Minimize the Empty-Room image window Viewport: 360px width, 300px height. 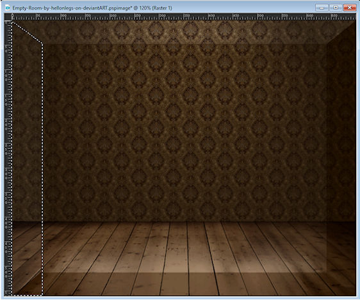[x=322, y=8]
